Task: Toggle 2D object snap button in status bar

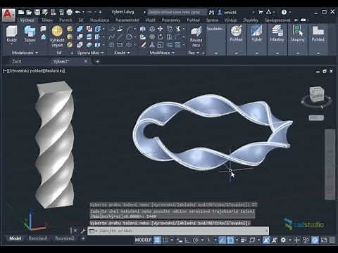Action: click(x=230, y=240)
